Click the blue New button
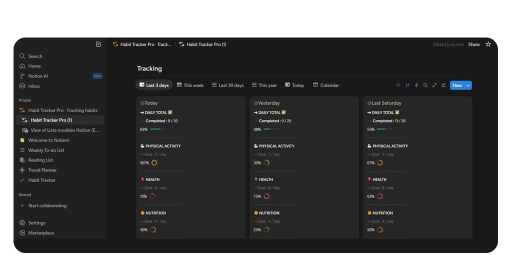 click(456, 85)
